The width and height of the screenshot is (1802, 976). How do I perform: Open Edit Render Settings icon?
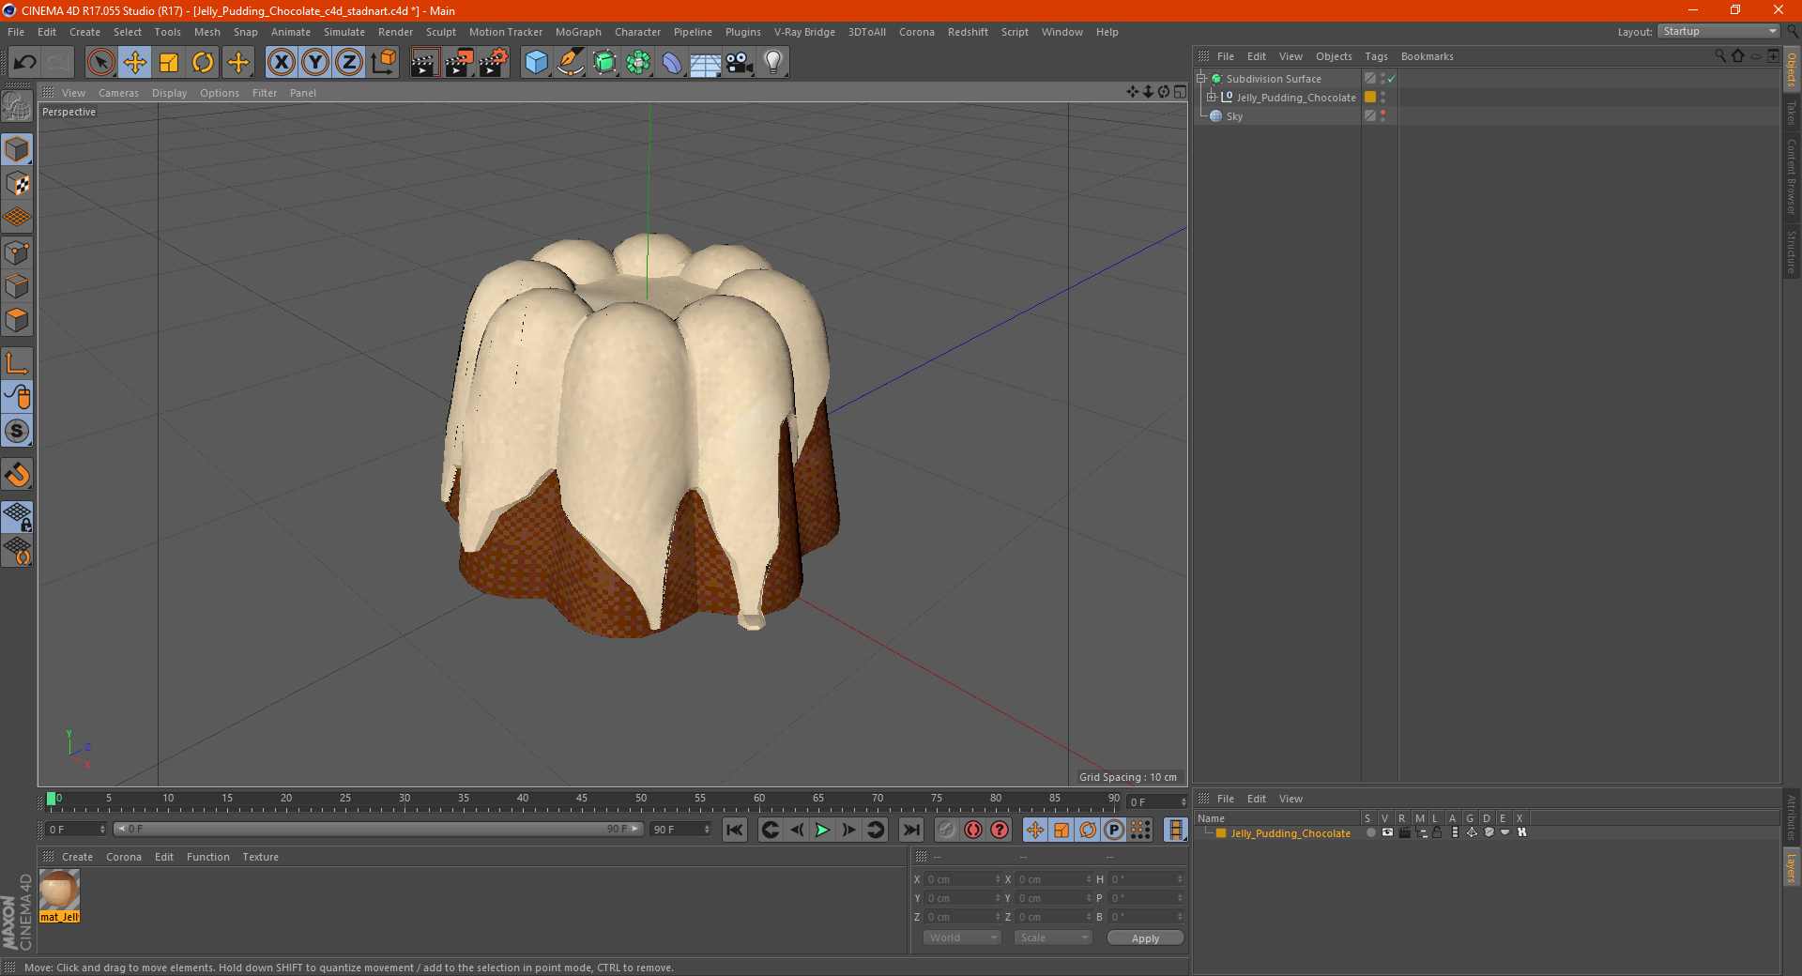click(x=494, y=63)
